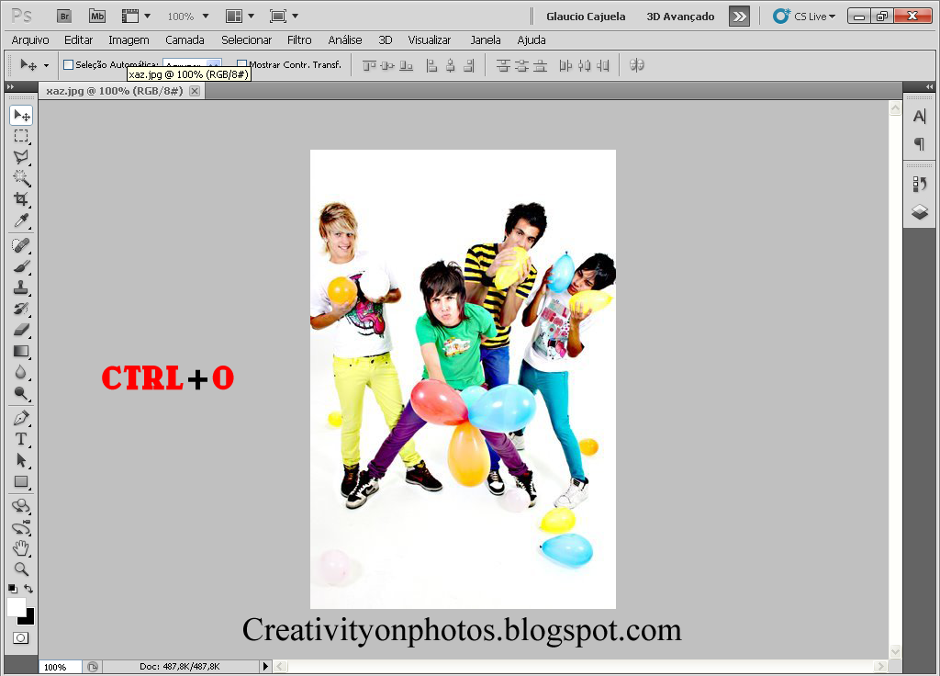This screenshot has width=940, height=676.
Task: Pick the Clone Stamp tool
Action: coord(21,287)
